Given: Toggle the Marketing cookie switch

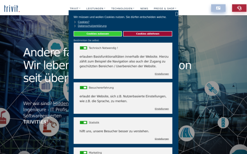Looking at the screenshot, I should point(84,152).
